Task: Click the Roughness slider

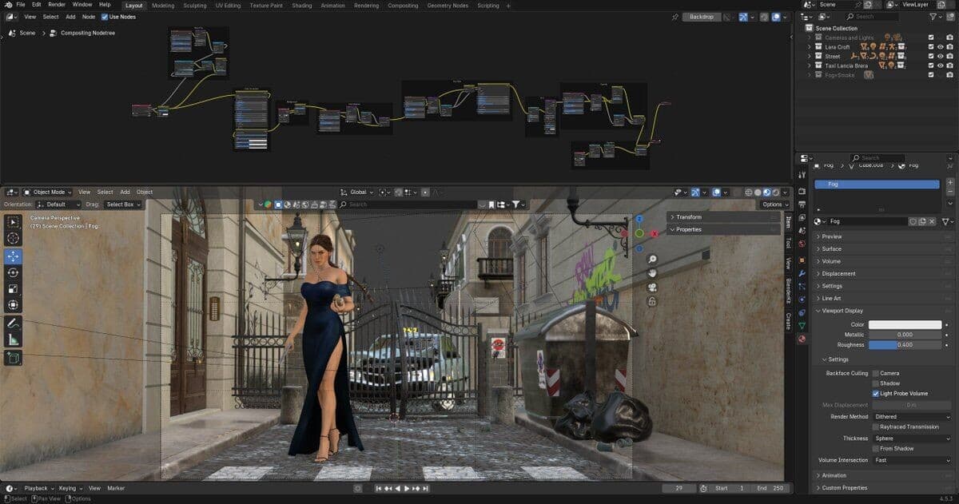Action: [905, 345]
